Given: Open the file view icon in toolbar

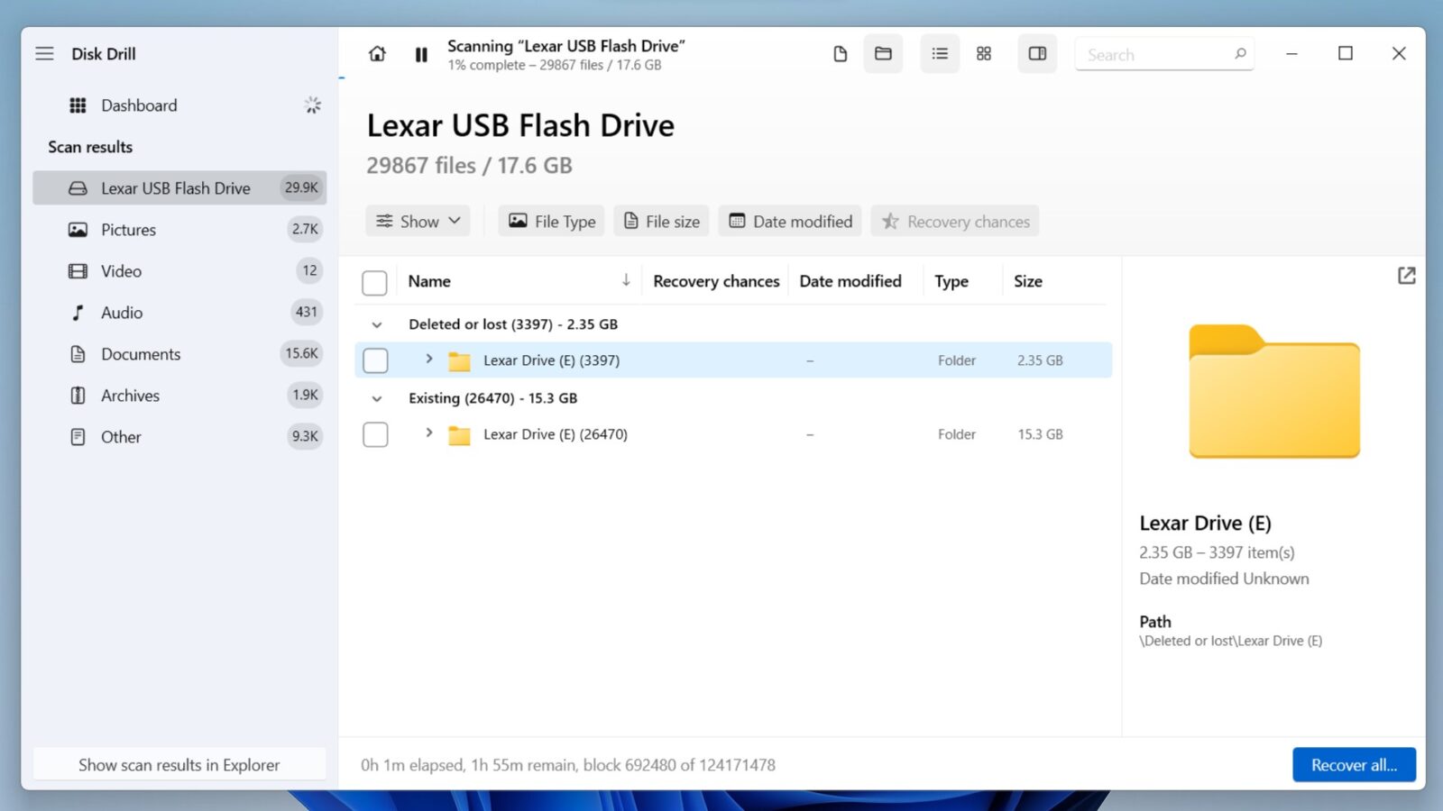Looking at the screenshot, I should click(x=840, y=54).
